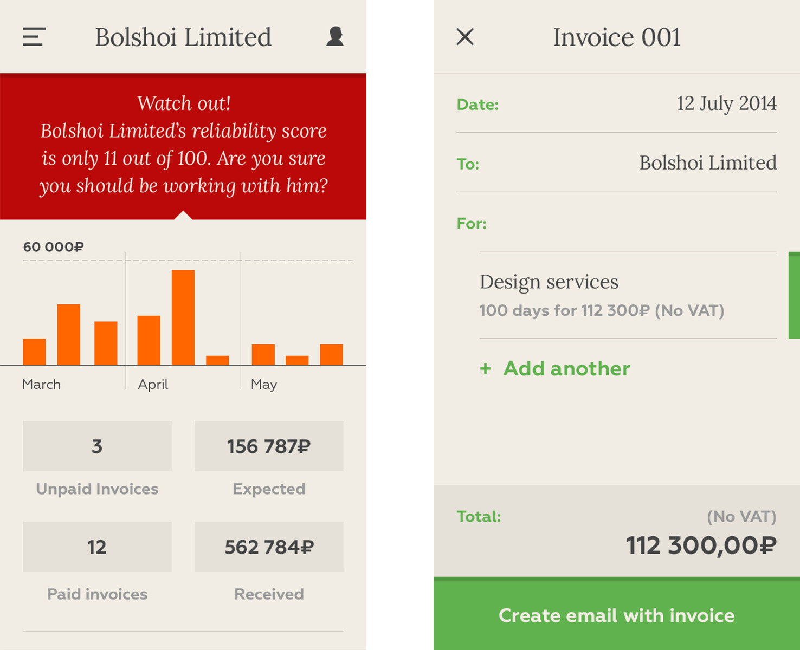Tap the green swipe handle on item
800x650 pixels.
click(x=794, y=295)
